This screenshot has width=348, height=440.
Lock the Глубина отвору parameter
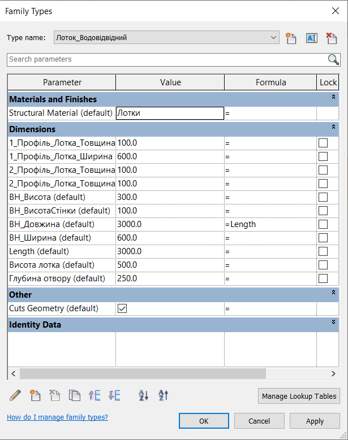tap(323, 278)
